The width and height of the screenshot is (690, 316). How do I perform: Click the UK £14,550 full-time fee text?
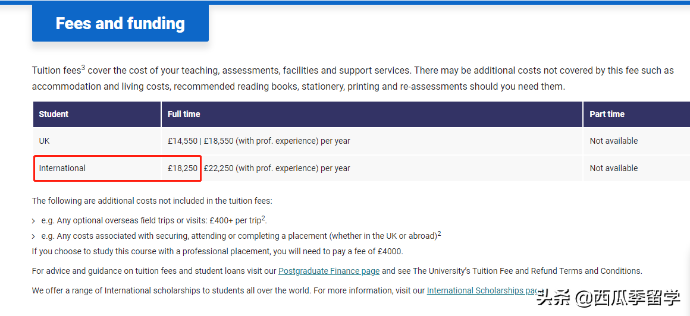tap(183, 141)
